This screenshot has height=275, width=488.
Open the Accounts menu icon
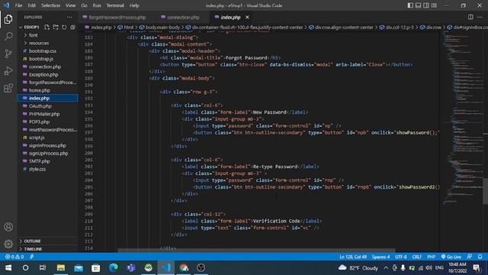pos(8,227)
